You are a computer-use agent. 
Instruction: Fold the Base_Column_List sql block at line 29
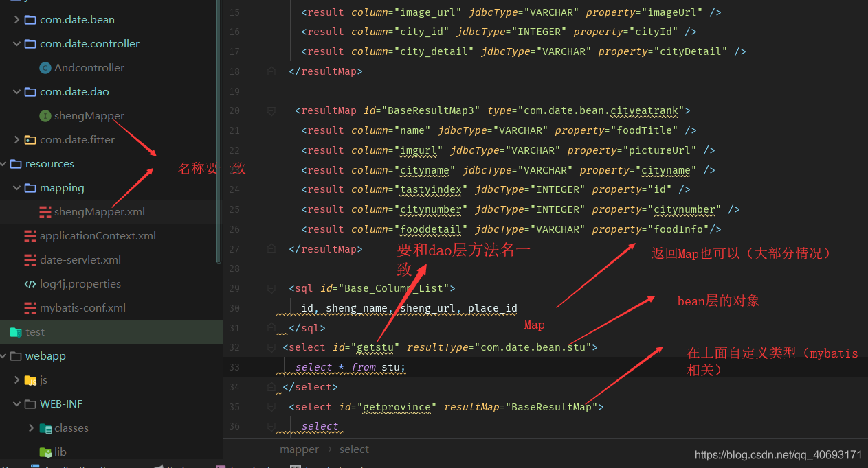pos(271,288)
